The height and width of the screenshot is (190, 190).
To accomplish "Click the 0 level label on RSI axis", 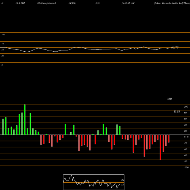I will tap(2, 65).
